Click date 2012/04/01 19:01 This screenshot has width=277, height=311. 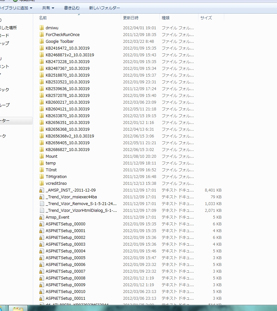coord(139,28)
